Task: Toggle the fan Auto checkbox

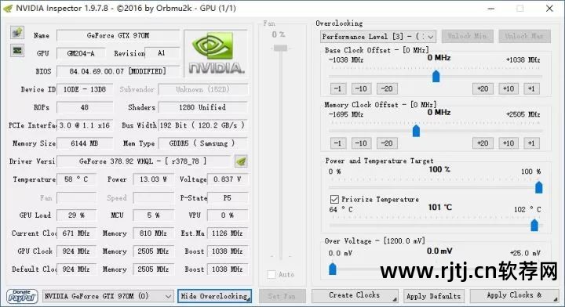Action: click(x=272, y=274)
